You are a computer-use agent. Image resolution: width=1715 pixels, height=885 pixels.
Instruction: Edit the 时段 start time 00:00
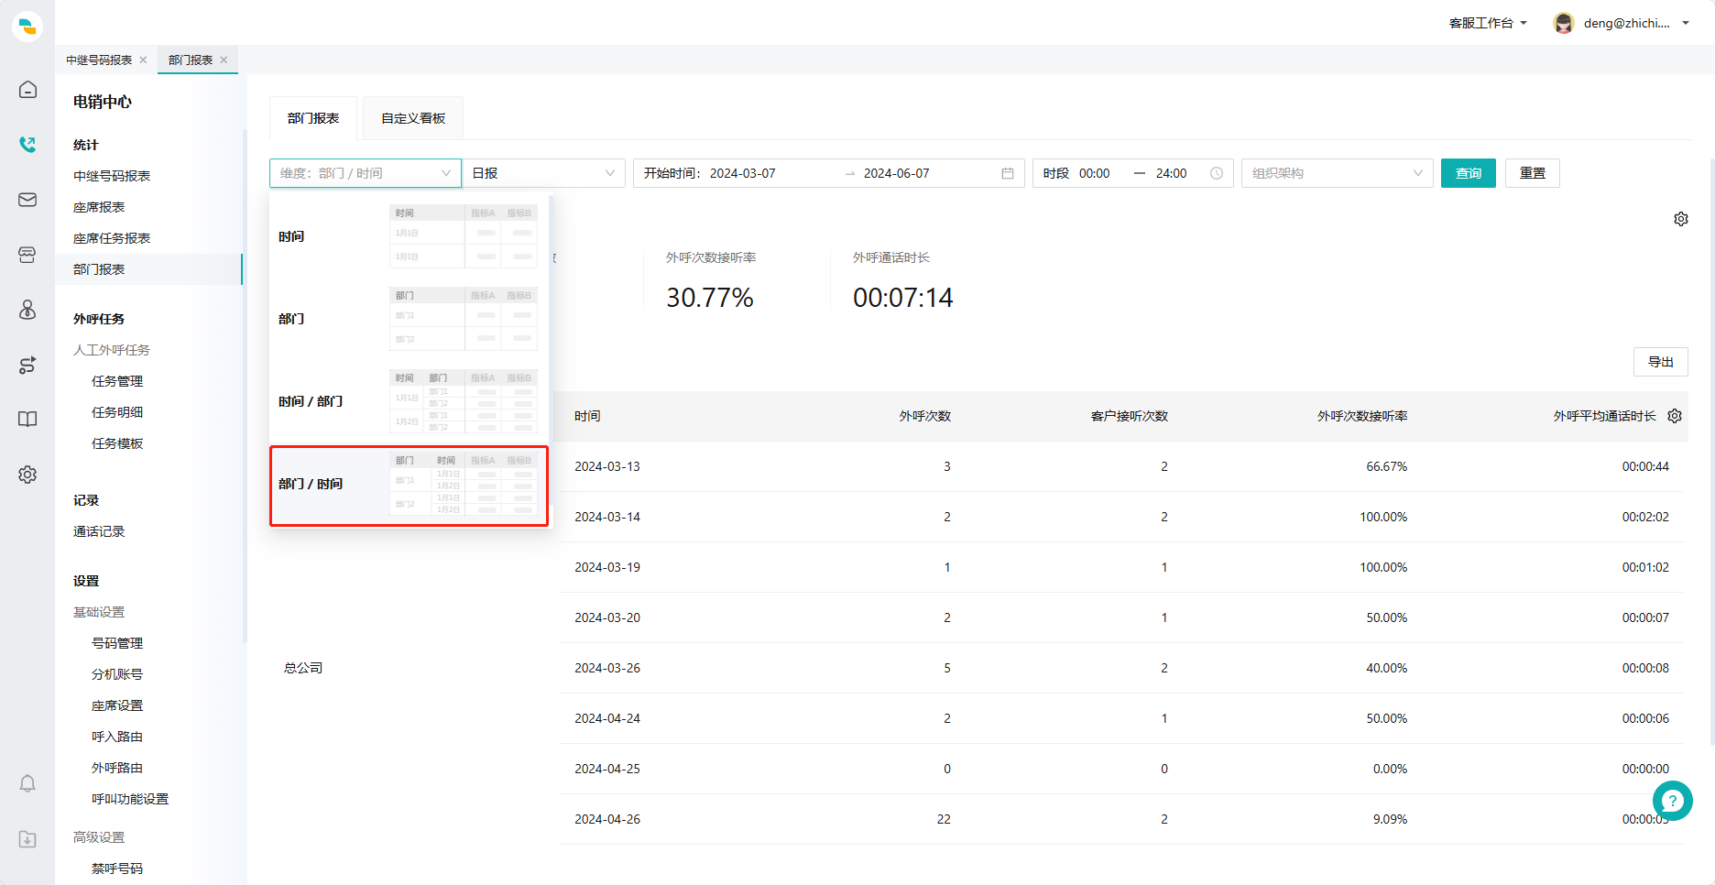[x=1095, y=173]
